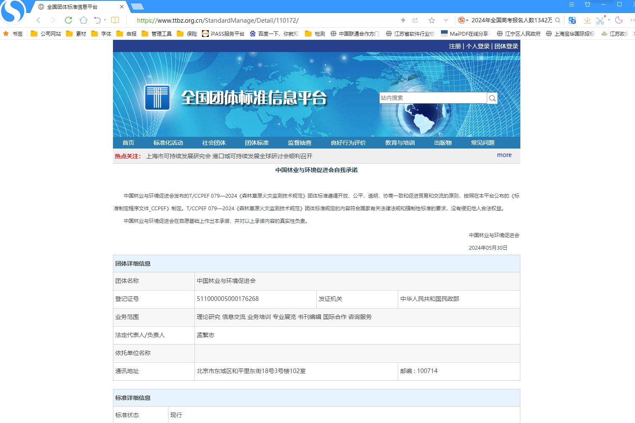Open the translate page icon

click(572, 20)
